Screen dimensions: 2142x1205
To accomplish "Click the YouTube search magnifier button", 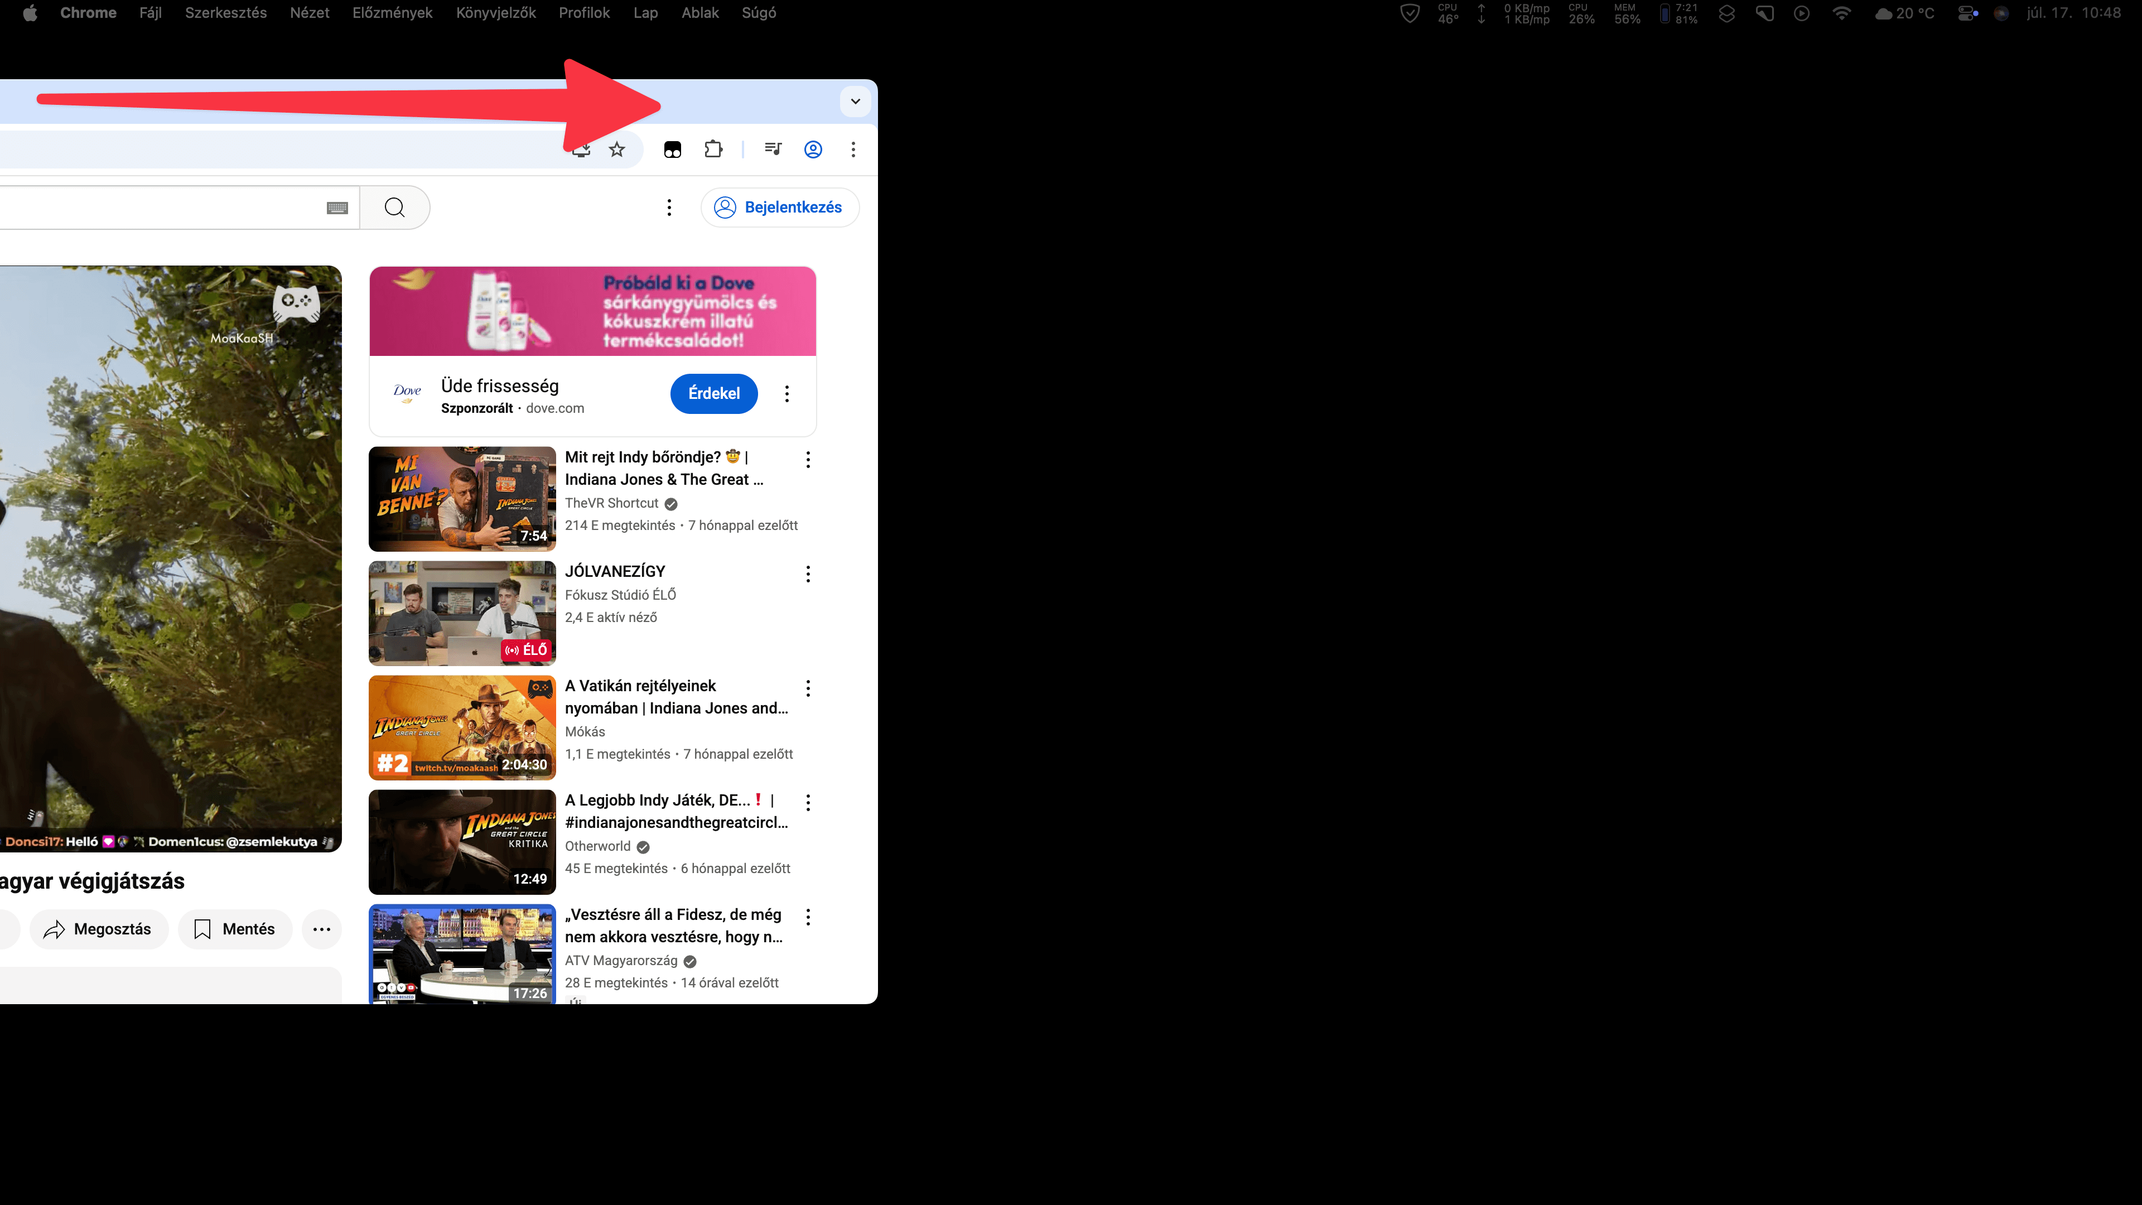I will coord(395,207).
